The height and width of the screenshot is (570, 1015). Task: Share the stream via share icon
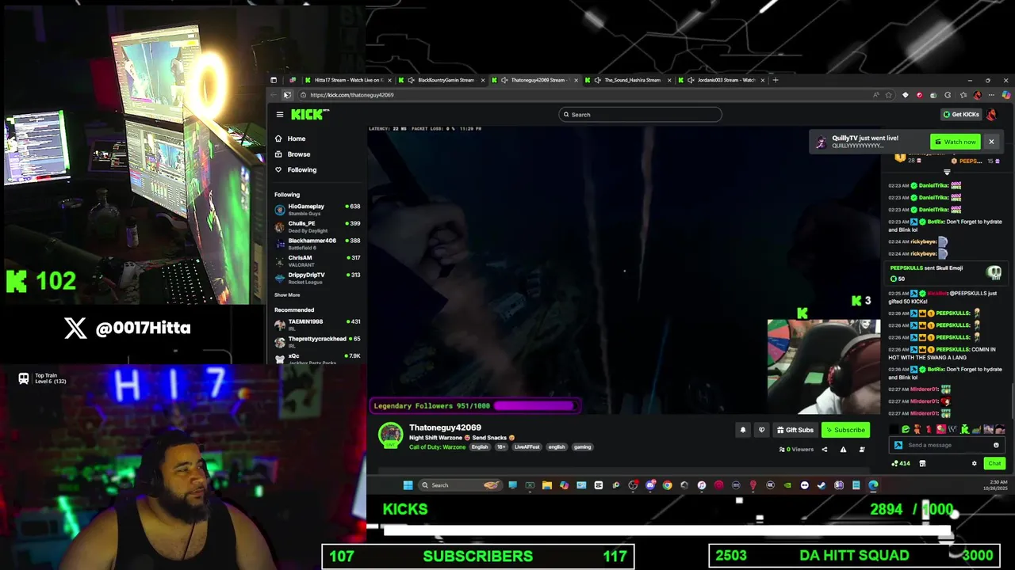824,450
